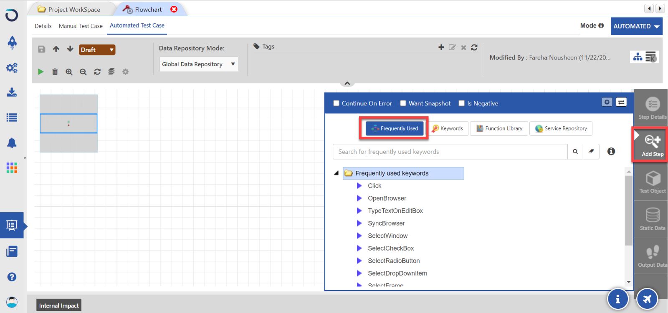Image resolution: width=668 pixels, height=313 pixels.
Task: Open Manual Test Case tab
Action: point(81,26)
